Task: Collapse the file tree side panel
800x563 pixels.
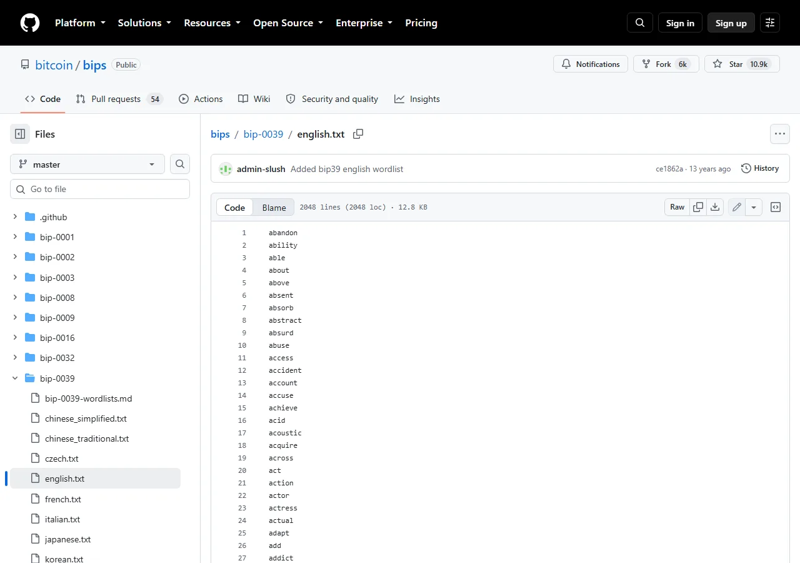Action: click(20, 134)
